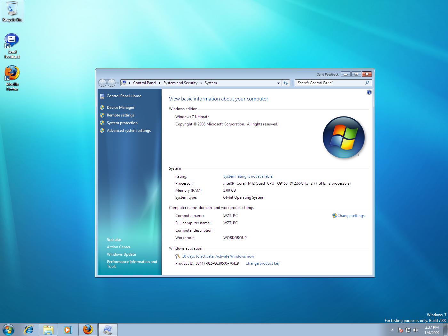
Task: Click the search magnifier icon
Action: pos(367,83)
